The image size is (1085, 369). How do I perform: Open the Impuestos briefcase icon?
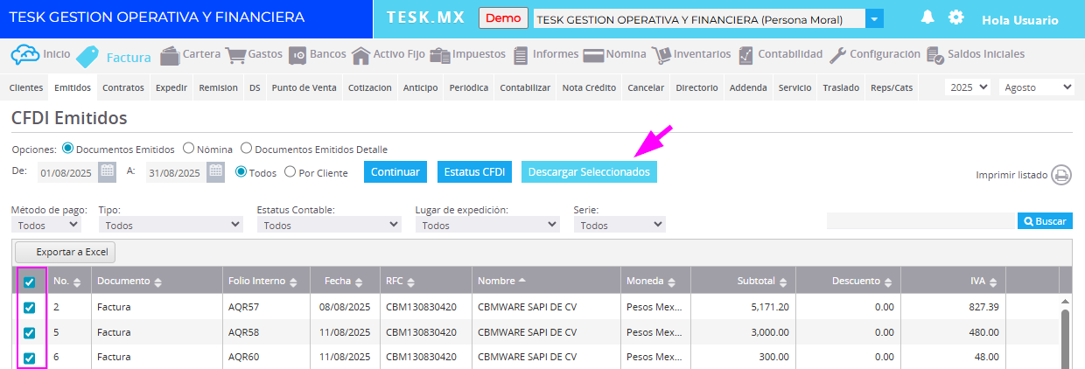[x=439, y=55]
